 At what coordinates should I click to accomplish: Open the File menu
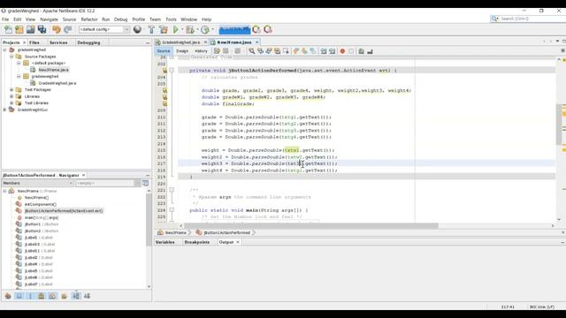coord(5,19)
